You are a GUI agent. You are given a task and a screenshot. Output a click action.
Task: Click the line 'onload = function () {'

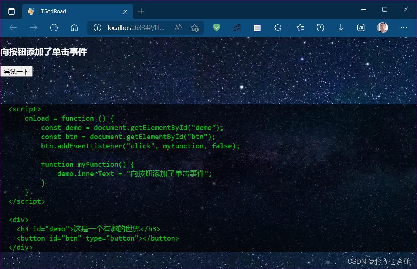point(69,118)
